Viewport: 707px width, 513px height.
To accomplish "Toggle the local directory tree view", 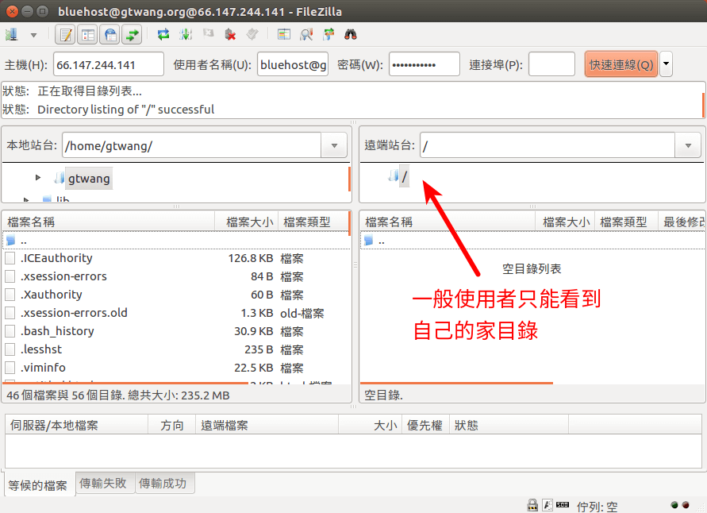I will 88,35.
